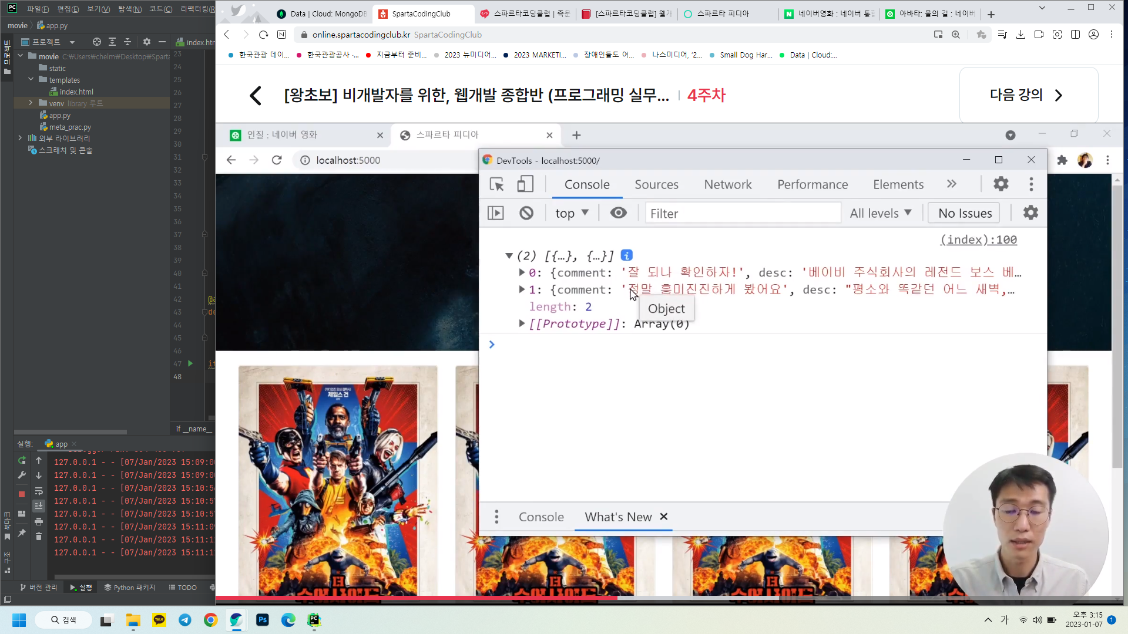Screen dimensions: 1128x634
Task: Expand 외부 라이브러리 in project tree
Action: pos(20,138)
